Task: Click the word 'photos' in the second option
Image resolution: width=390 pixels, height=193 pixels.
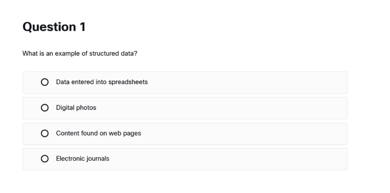Action: [x=86, y=108]
